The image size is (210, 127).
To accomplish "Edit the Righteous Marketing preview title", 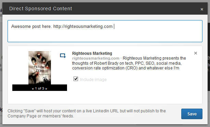I will (92, 53).
